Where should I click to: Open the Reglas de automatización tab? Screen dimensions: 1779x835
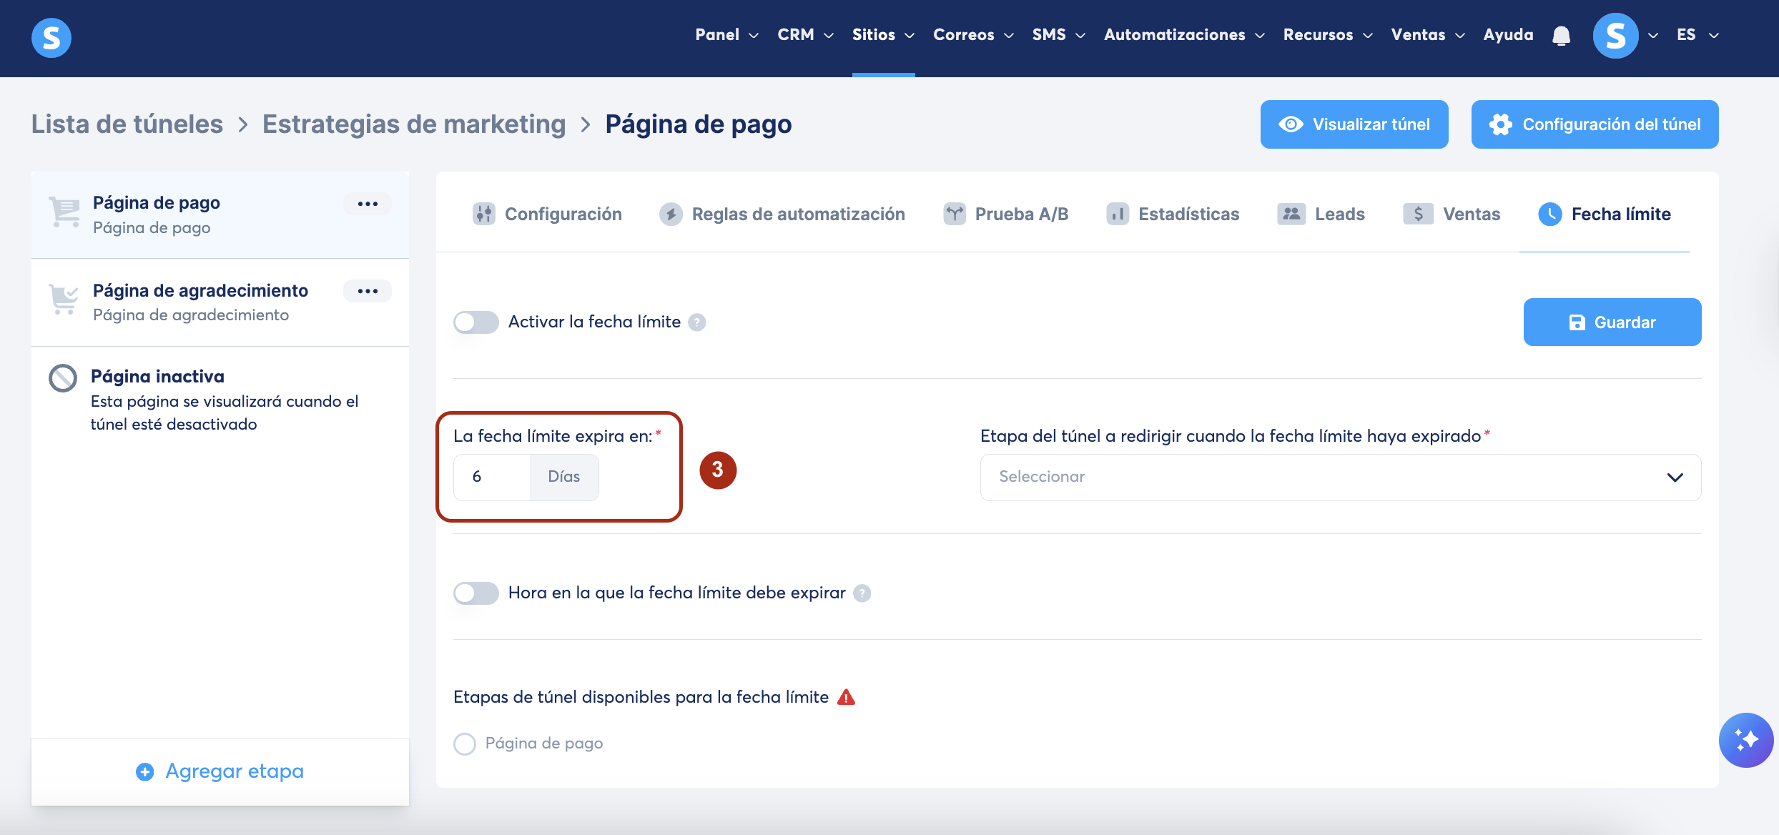click(782, 214)
